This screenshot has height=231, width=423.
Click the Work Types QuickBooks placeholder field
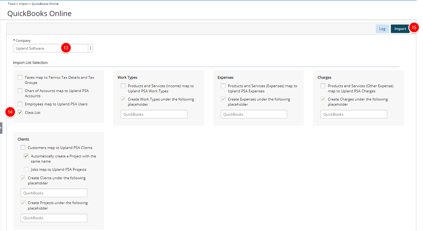point(154,114)
